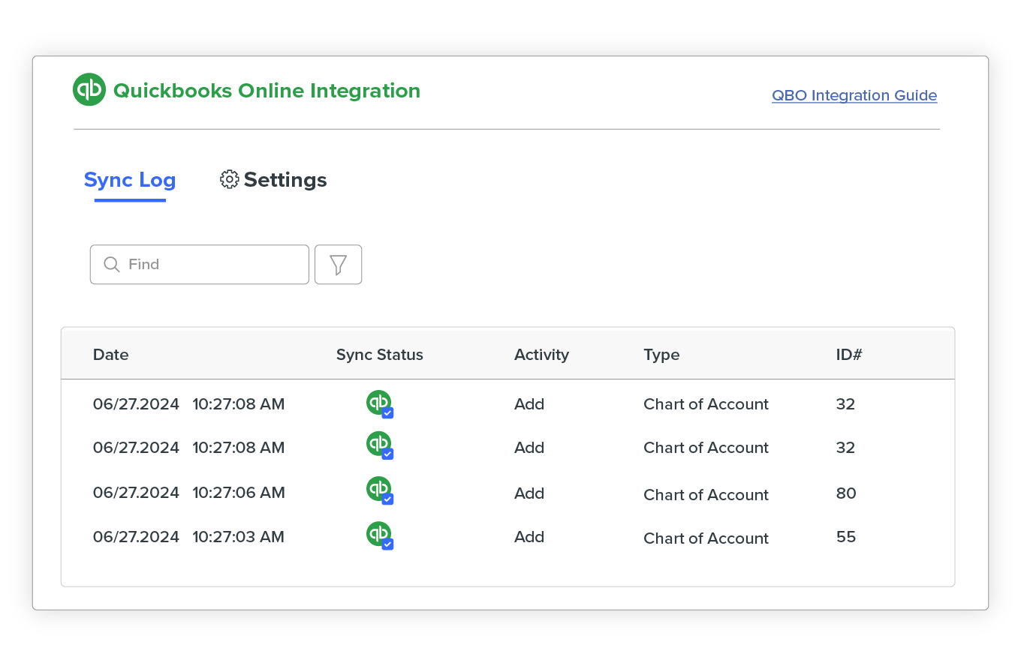Switch to the Sync Log tab
The height and width of the screenshot is (666, 1021).
(129, 179)
